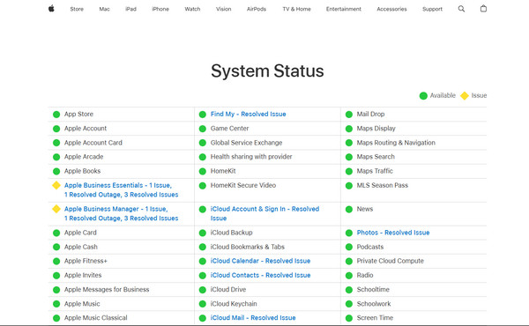Click green dot next to Game Center
The height and width of the screenshot is (326, 529).
pyautogui.click(x=203, y=129)
